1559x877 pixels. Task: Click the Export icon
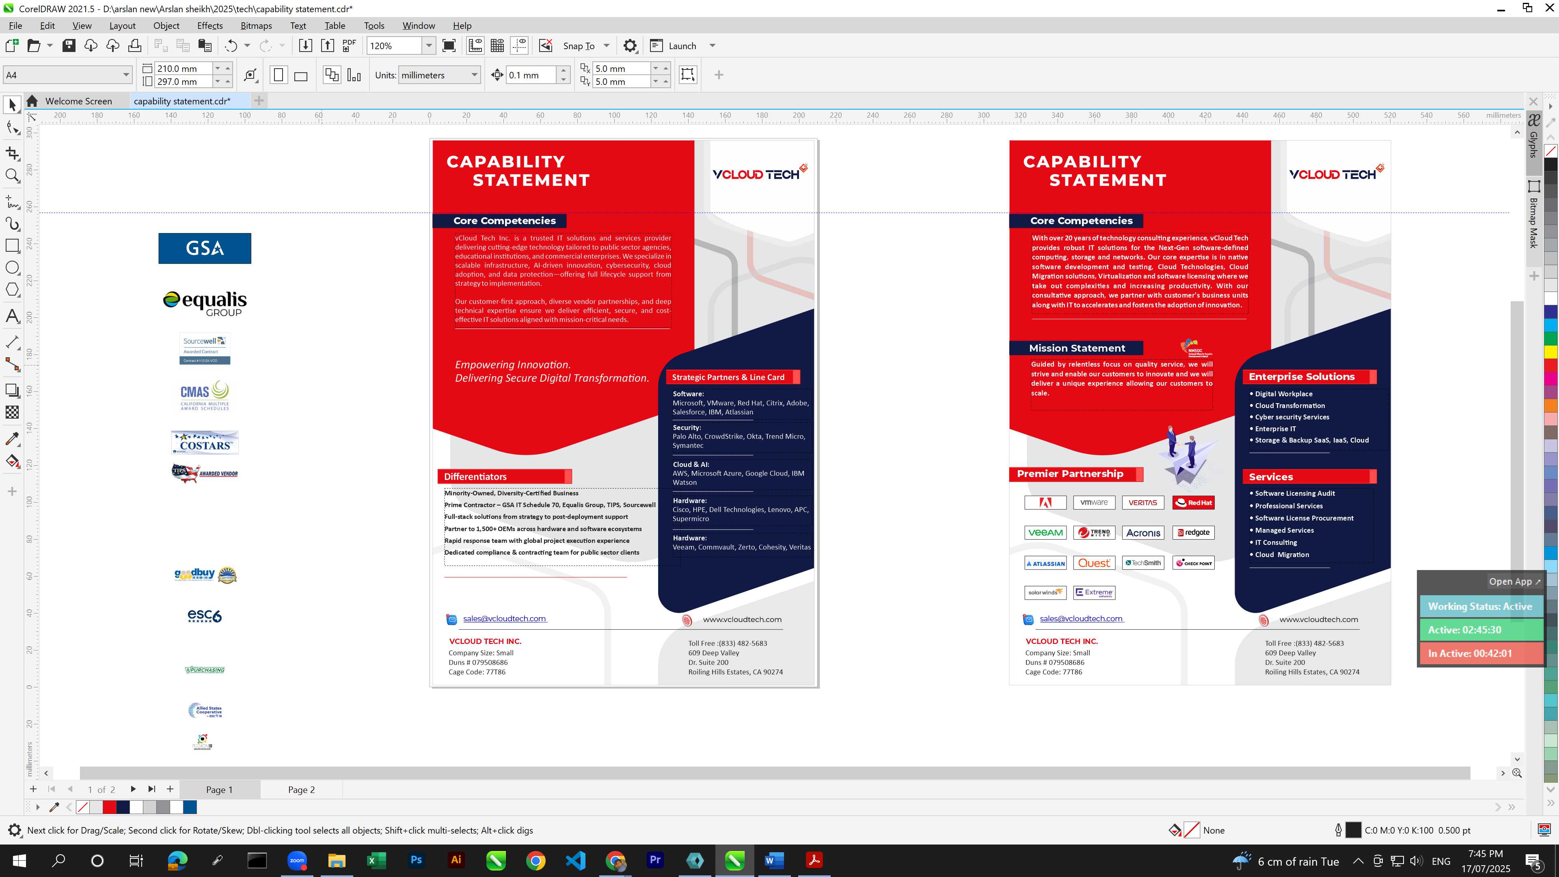[x=327, y=46]
